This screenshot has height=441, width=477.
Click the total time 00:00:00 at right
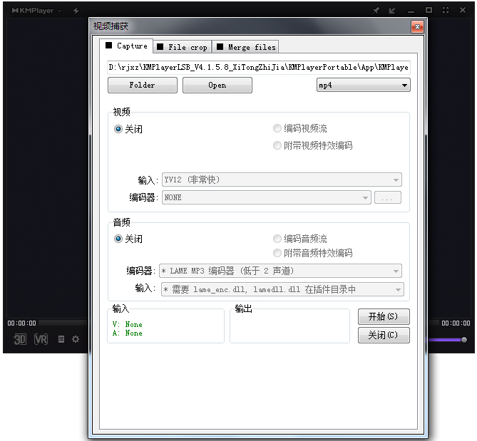click(x=456, y=323)
